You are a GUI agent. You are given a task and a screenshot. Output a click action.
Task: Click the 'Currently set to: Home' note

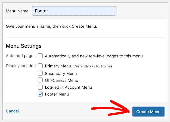pos(92,66)
